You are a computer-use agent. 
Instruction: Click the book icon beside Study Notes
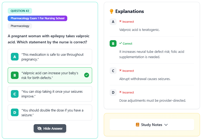click(x=137, y=125)
